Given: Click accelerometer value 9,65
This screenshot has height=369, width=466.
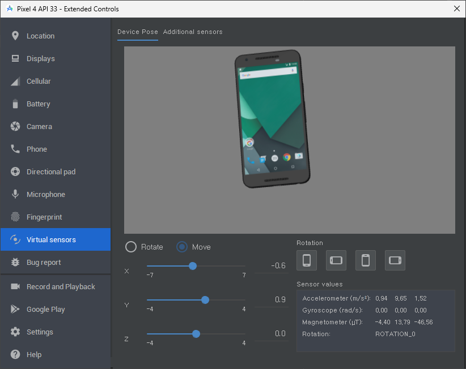Looking at the screenshot, I should [401, 298].
